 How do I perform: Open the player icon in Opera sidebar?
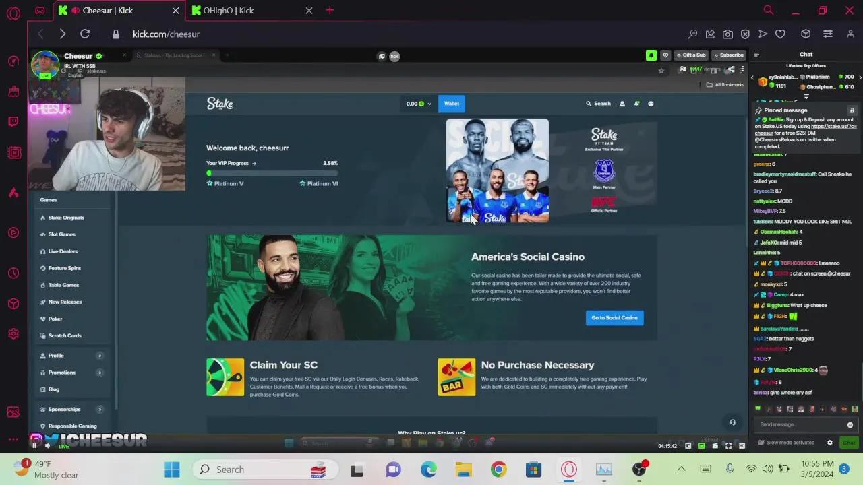(x=13, y=233)
